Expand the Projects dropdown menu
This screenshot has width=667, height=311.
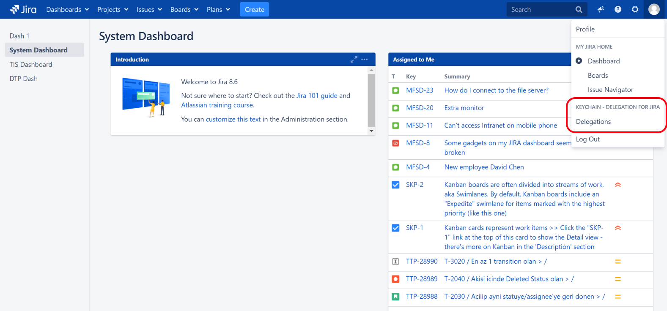(113, 9)
